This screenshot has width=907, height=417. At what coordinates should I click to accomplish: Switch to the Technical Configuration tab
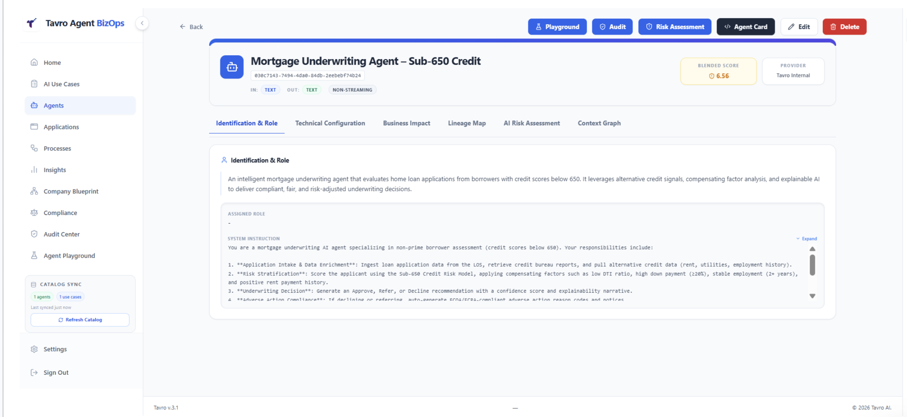click(330, 123)
